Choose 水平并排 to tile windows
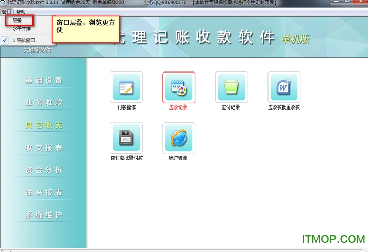368x252 pixels. click(x=22, y=29)
